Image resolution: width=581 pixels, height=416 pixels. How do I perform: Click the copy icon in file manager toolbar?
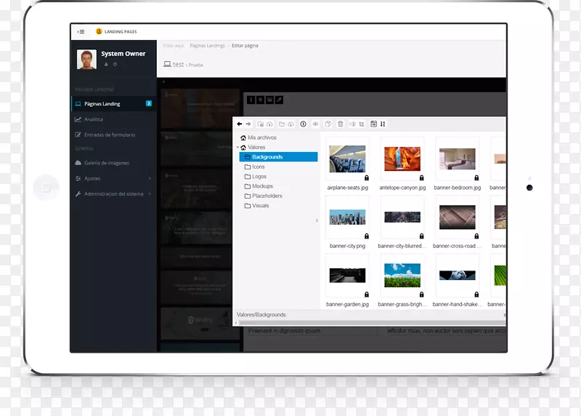click(328, 124)
